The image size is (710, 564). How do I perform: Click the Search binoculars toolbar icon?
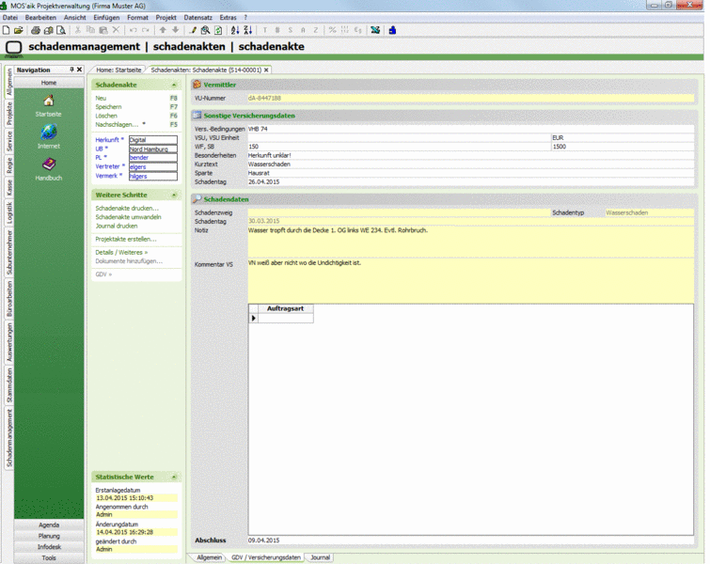pyautogui.click(x=205, y=30)
